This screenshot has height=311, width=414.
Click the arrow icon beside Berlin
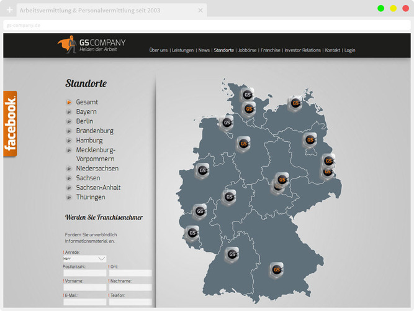click(69, 121)
